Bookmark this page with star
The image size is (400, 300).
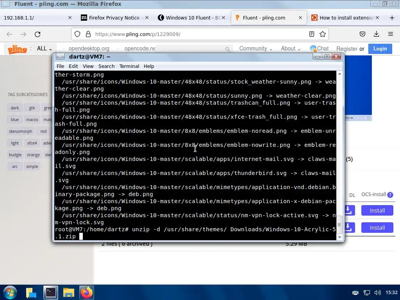pyautogui.click(x=323, y=34)
